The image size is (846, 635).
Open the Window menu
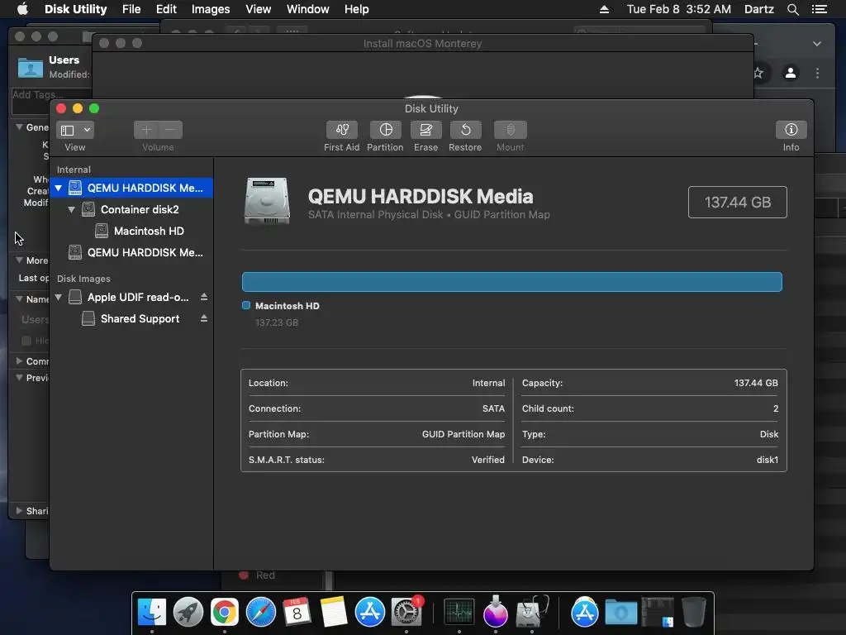pos(307,9)
